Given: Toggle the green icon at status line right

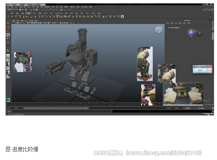Looking at the screenshot, I should coord(204,10).
